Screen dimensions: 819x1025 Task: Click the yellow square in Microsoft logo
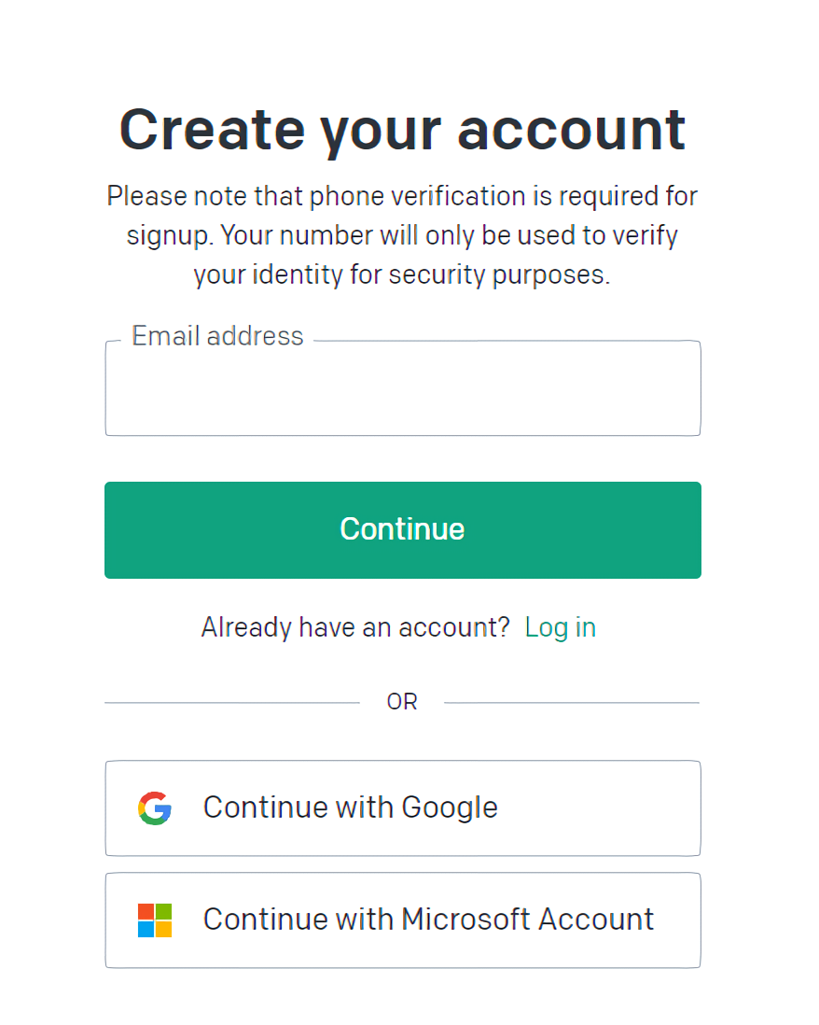coord(163,929)
